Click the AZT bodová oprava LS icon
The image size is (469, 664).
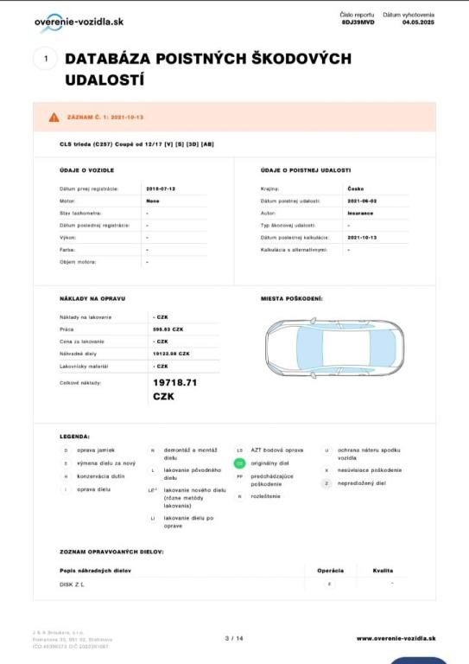point(240,450)
